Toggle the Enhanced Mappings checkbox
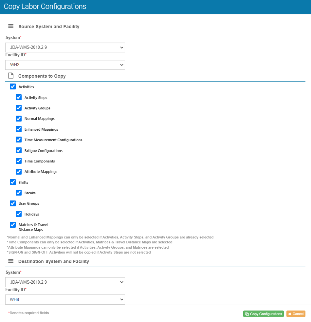Screen dimensions: 311x322 click(x=19, y=129)
